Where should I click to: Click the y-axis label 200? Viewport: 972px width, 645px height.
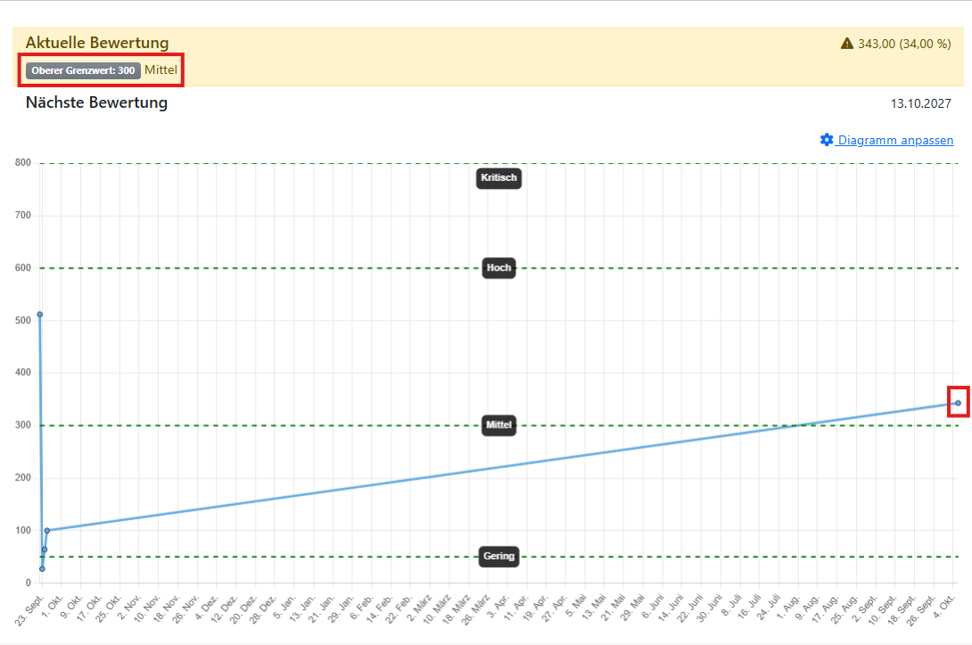point(23,478)
